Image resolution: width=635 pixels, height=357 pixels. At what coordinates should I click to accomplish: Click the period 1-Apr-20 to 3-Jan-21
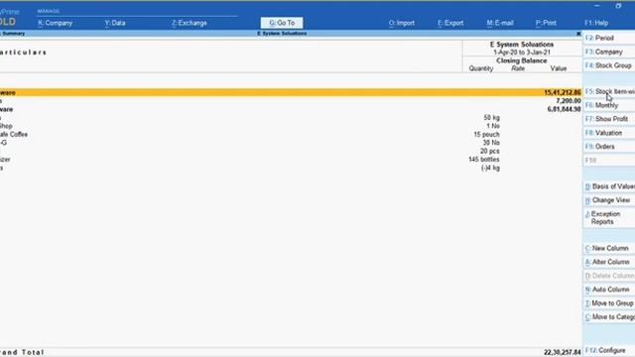pos(522,53)
